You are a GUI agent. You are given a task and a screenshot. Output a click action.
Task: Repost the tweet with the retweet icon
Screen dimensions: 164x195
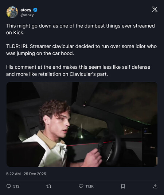(x=49, y=186)
